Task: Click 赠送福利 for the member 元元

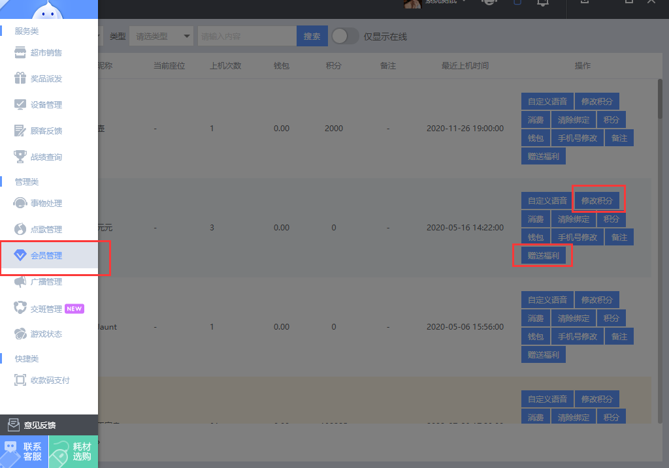Action: [543, 256]
